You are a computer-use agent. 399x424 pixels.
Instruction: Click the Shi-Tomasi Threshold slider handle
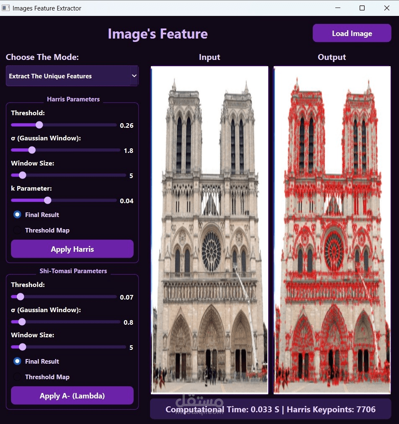(20, 297)
